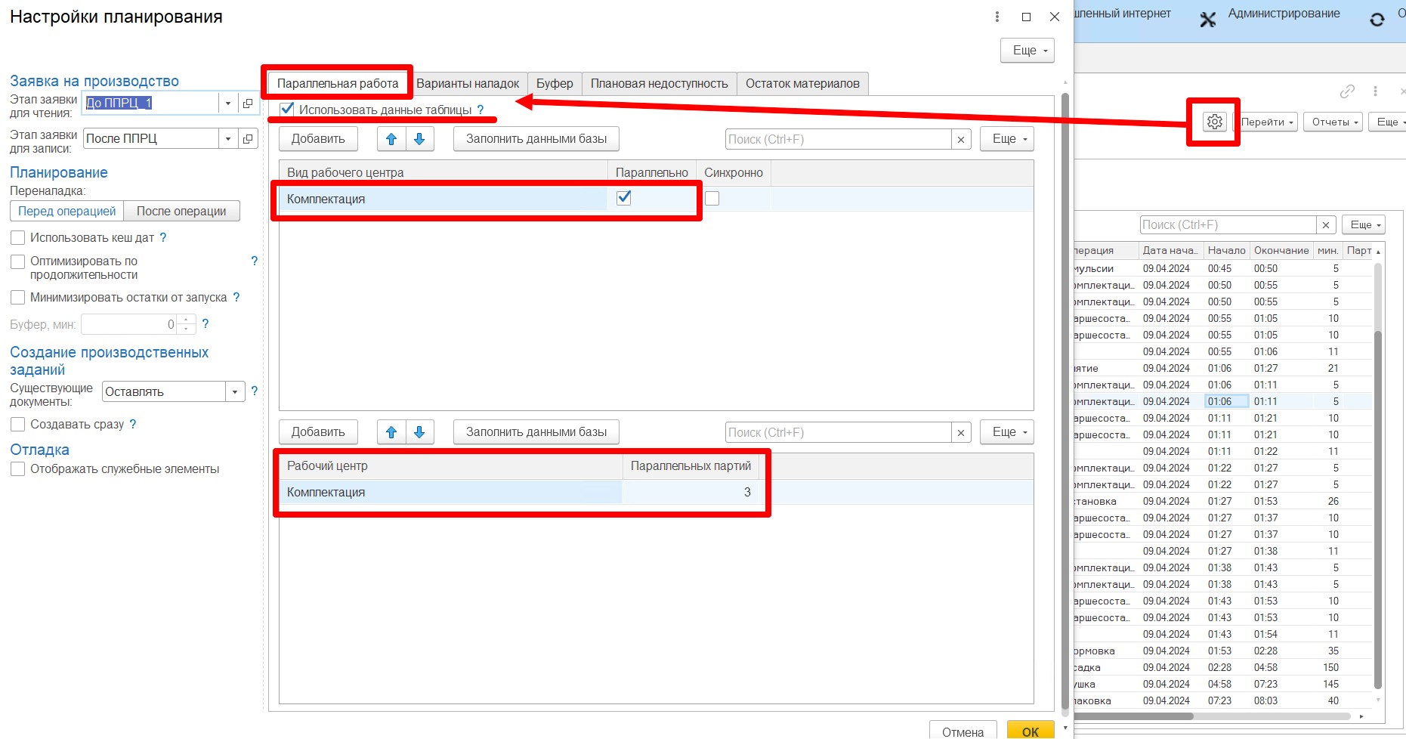Enable 'Синхронно' checkbox for Комплектация

[712, 199]
